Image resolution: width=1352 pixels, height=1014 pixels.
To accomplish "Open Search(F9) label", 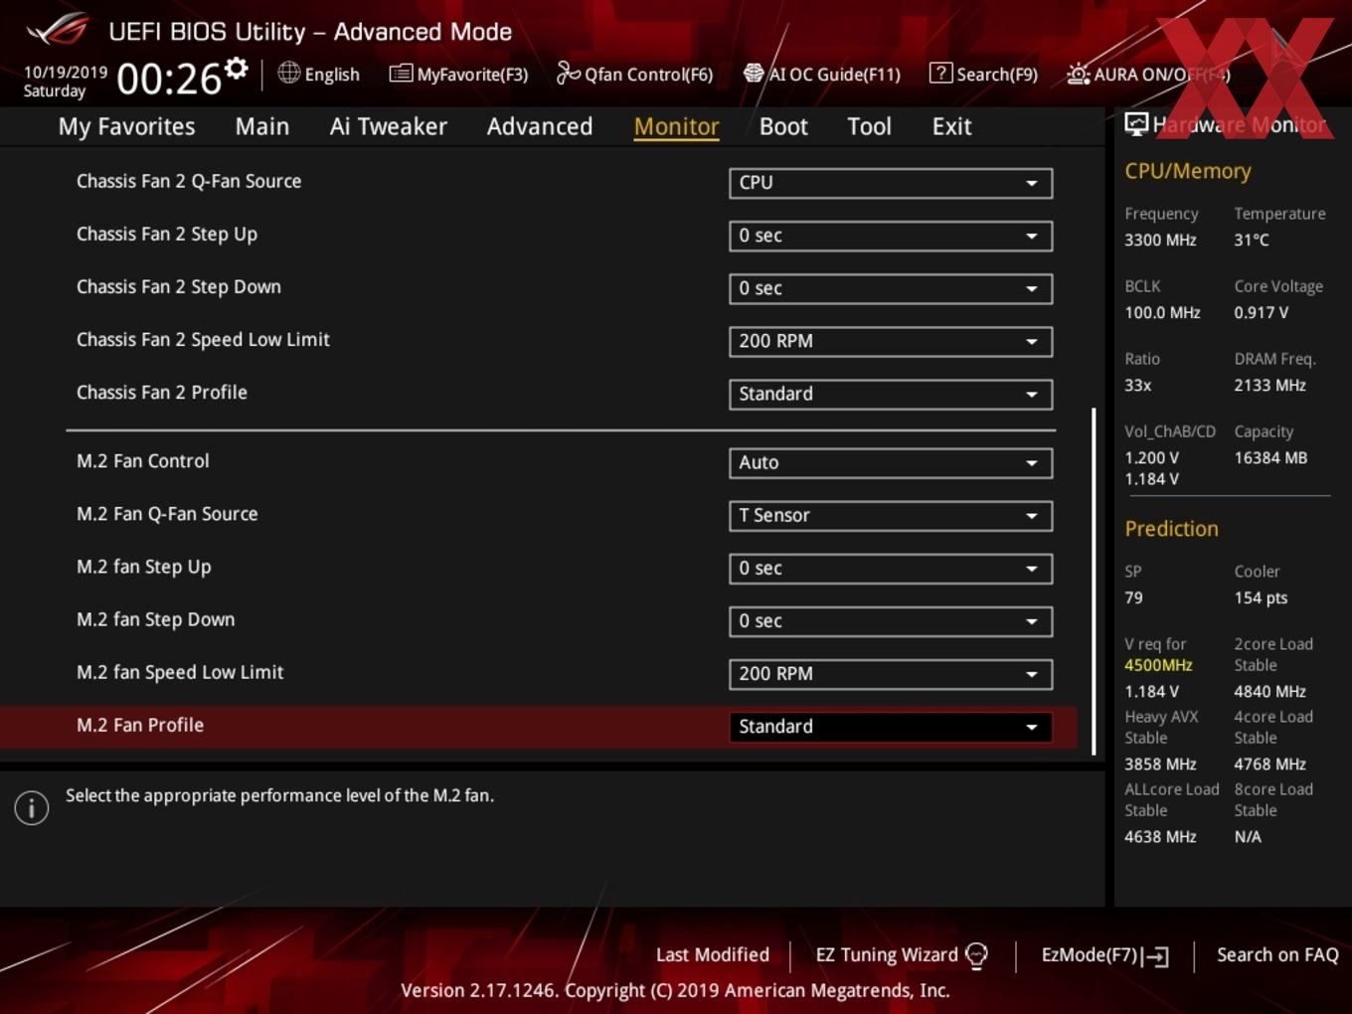I will tap(997, 75).
